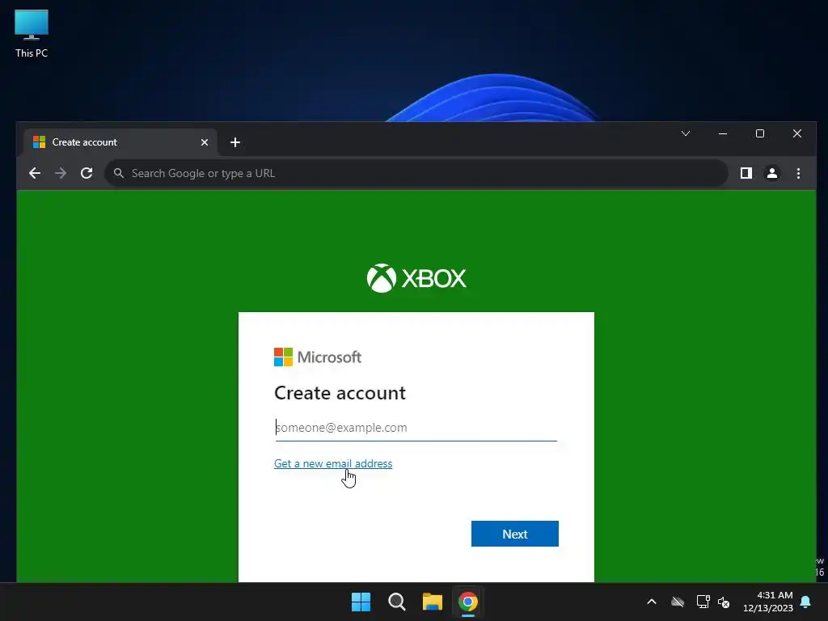This screenshot has height=621, width=828.
Task: Open Chrome three-dot menu
Action: click(x=798, y=173)
